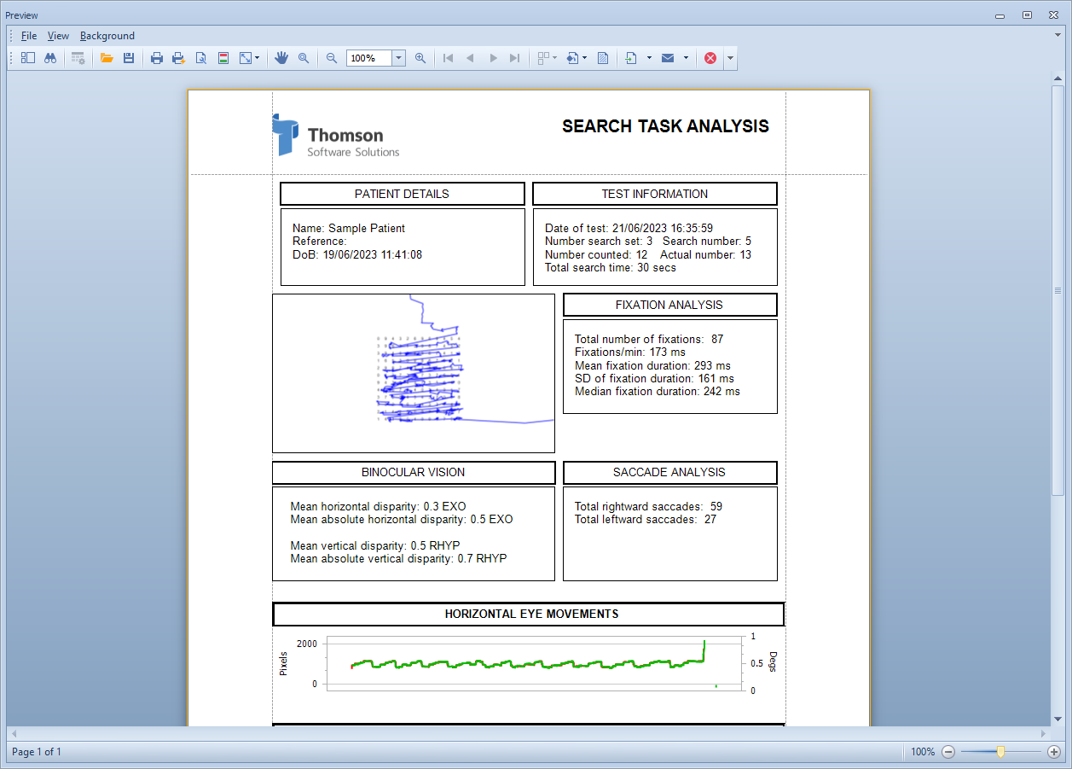
Task: Open a file with the folder icon
Action: (x=107, y=58)
